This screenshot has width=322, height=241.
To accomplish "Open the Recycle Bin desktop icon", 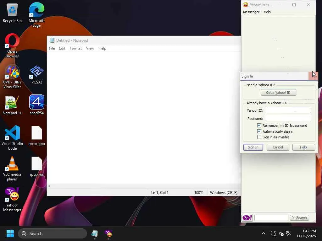I will (12, 13).
